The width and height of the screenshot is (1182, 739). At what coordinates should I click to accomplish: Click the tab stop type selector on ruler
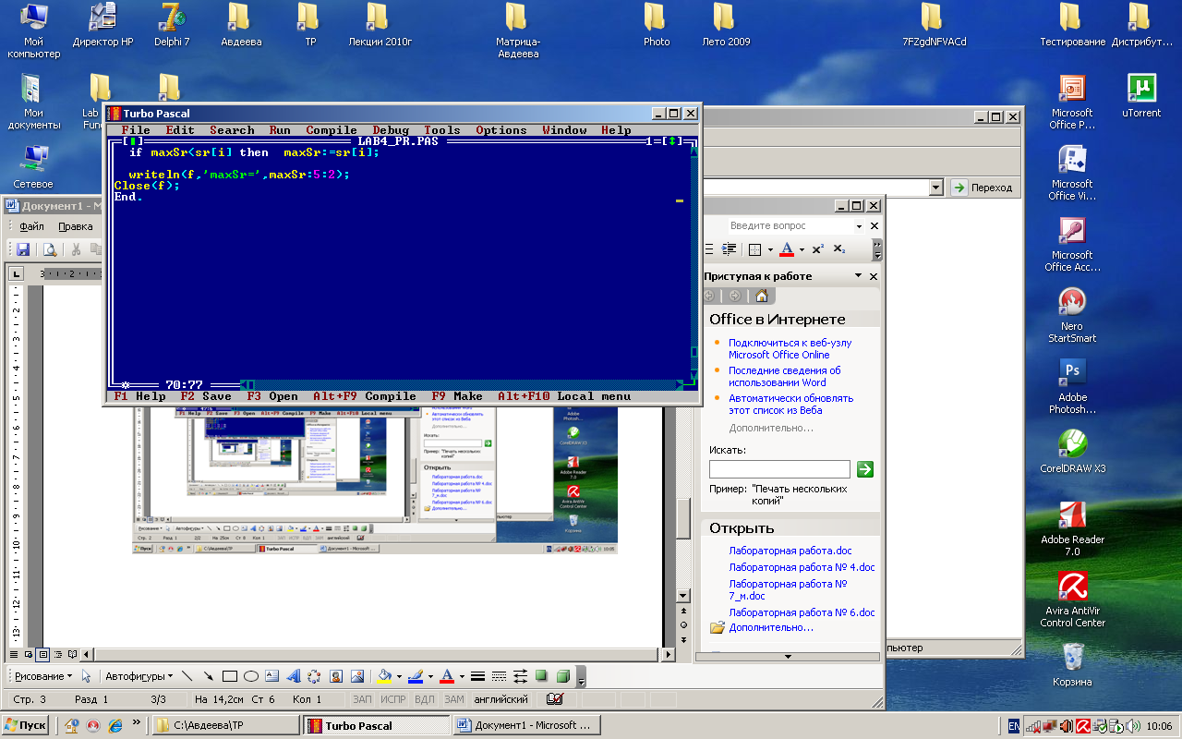15,274
